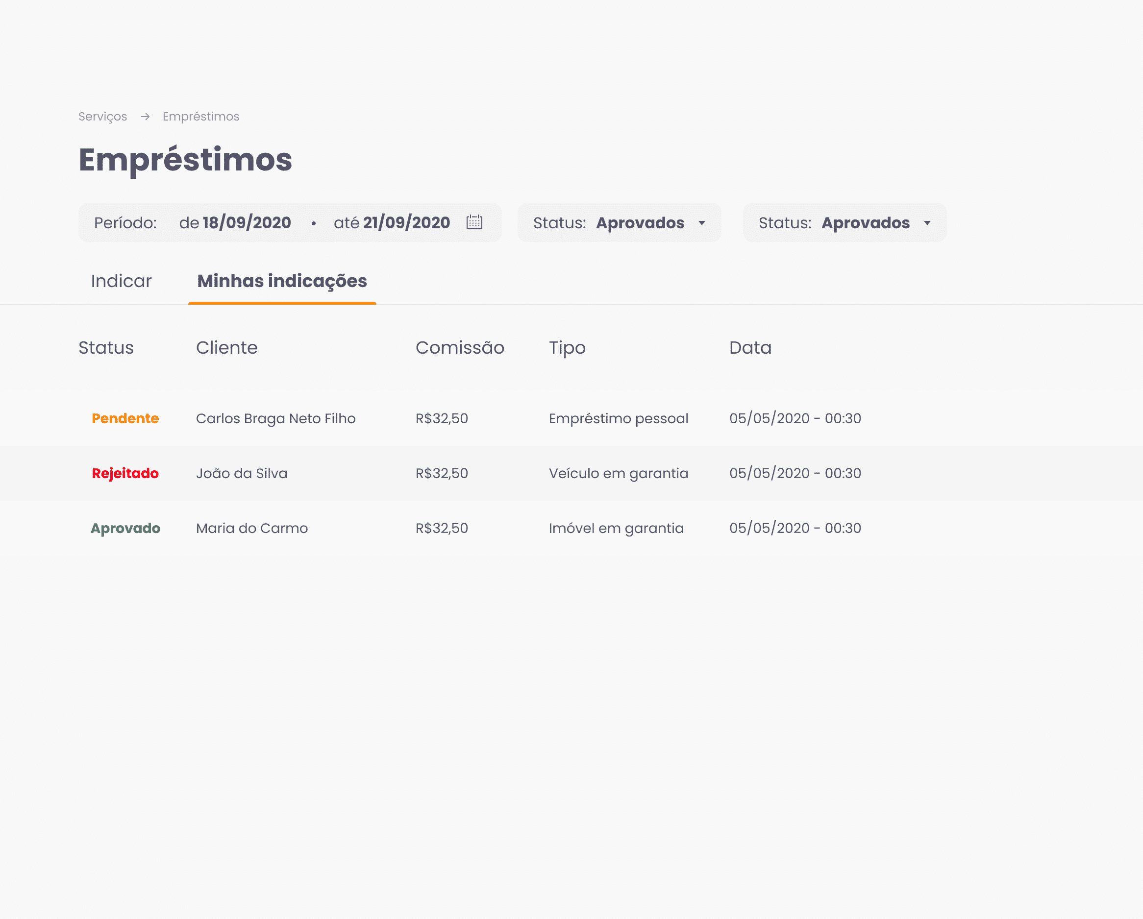Expand the second Status: Aprovados dropdown arrow
This screenshot has height=919, width=1143.
[927, 223]
